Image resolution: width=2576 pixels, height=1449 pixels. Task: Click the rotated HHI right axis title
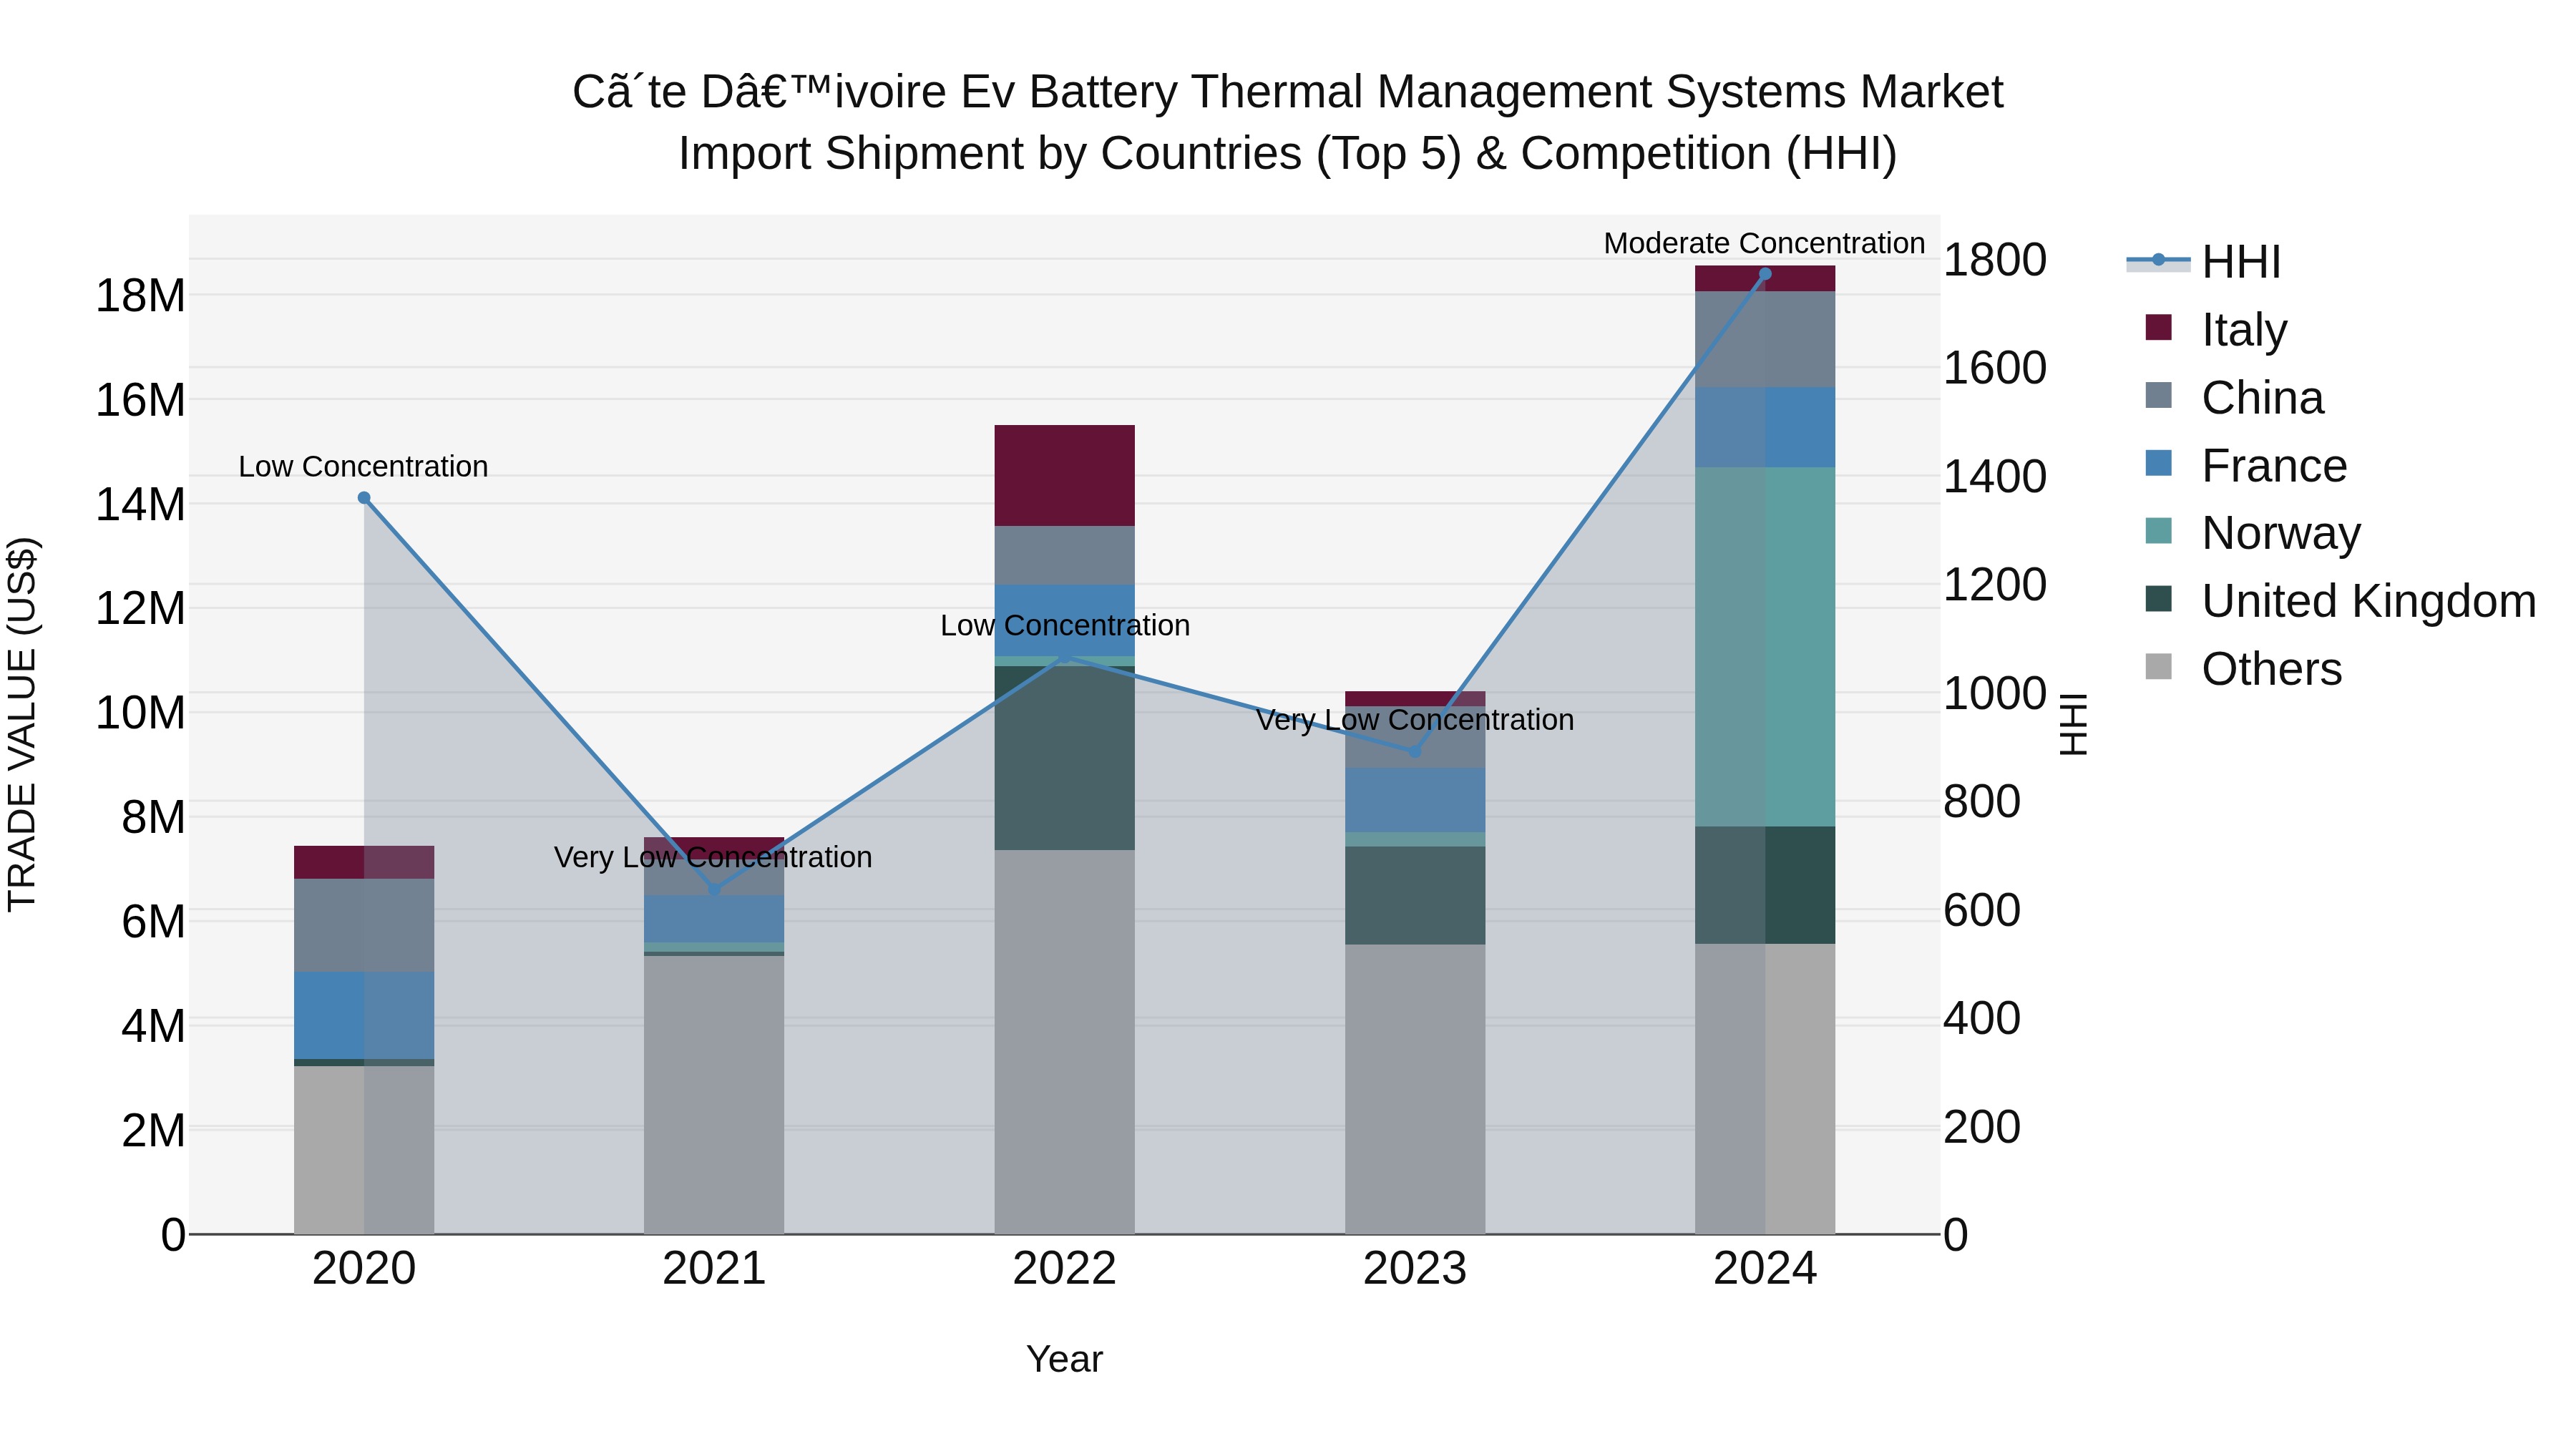click(2074, 724)
